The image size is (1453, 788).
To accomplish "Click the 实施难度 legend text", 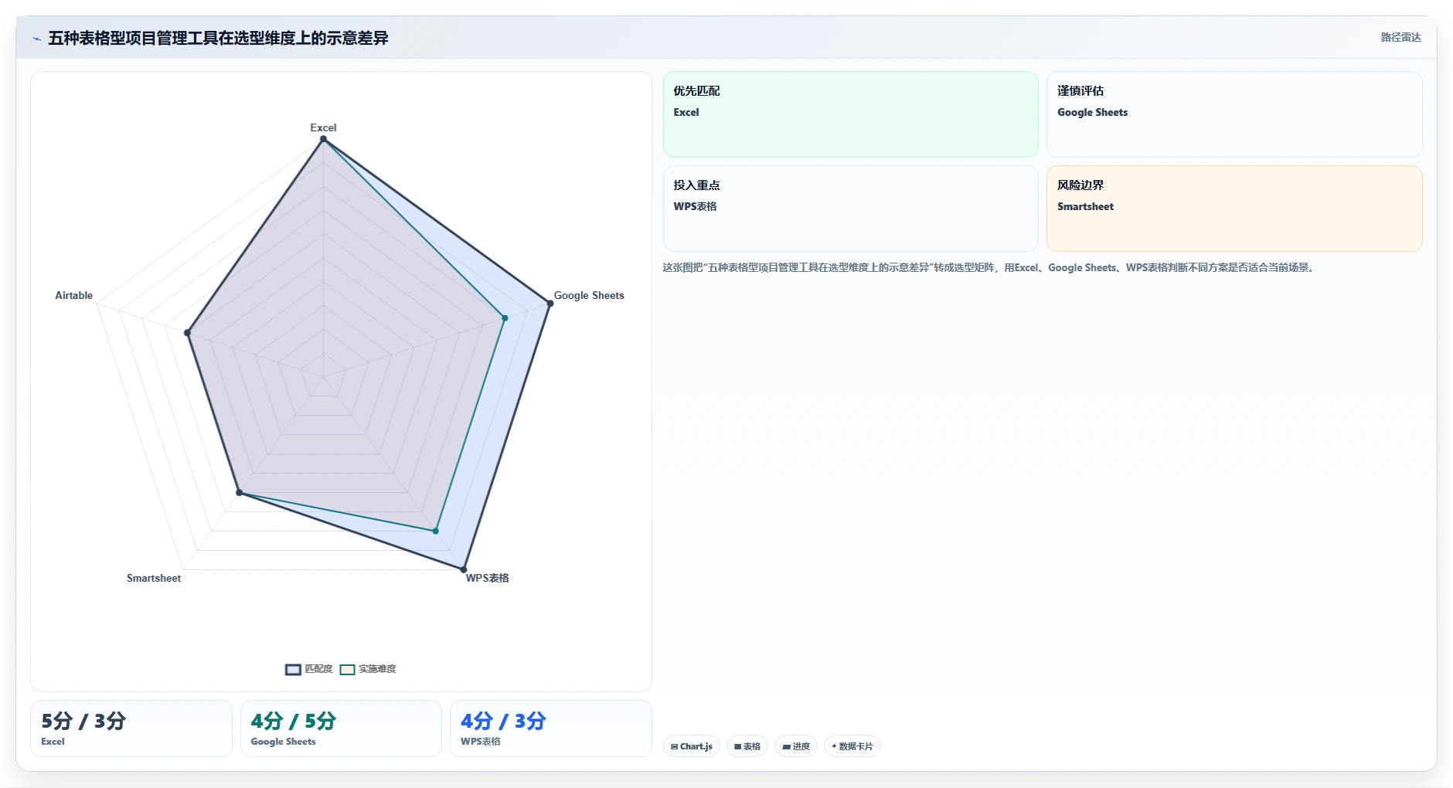I will (x=377, y=669).
